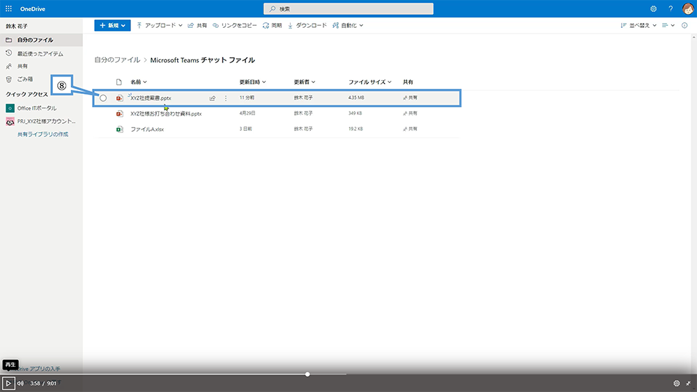Click 19.2 KB size cell
Viewport: 697px width, 392px height.
(355, 129)
